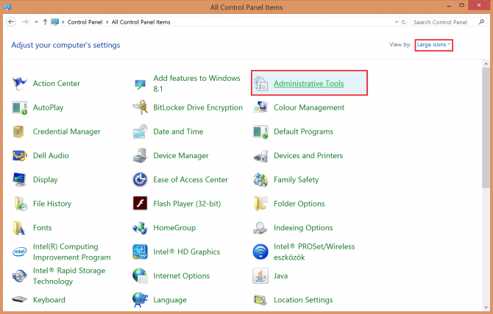Expand the chevron after Control Panel breadcrumb
Screen dimensions: 493x314
(107, 22)
